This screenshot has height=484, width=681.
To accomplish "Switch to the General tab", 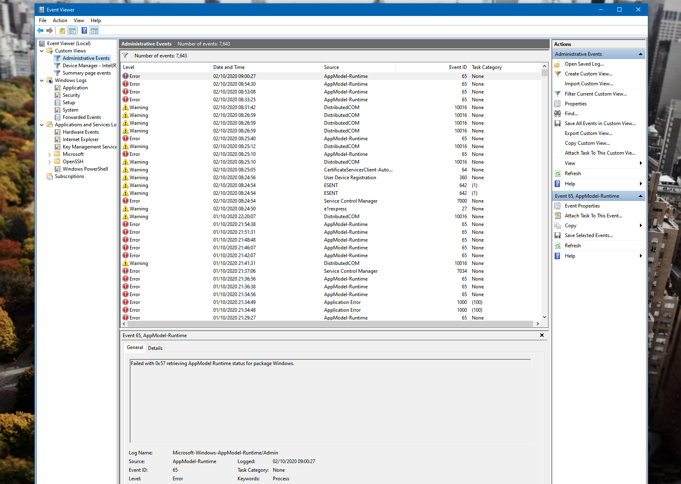I will 135,347.
